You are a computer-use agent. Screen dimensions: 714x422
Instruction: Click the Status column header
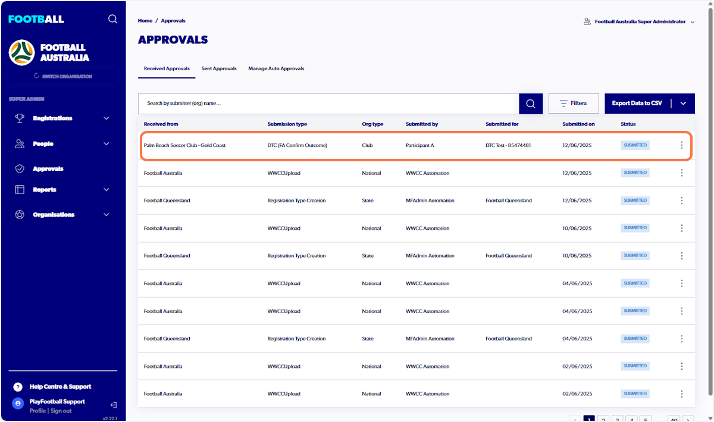click(628, 124)
